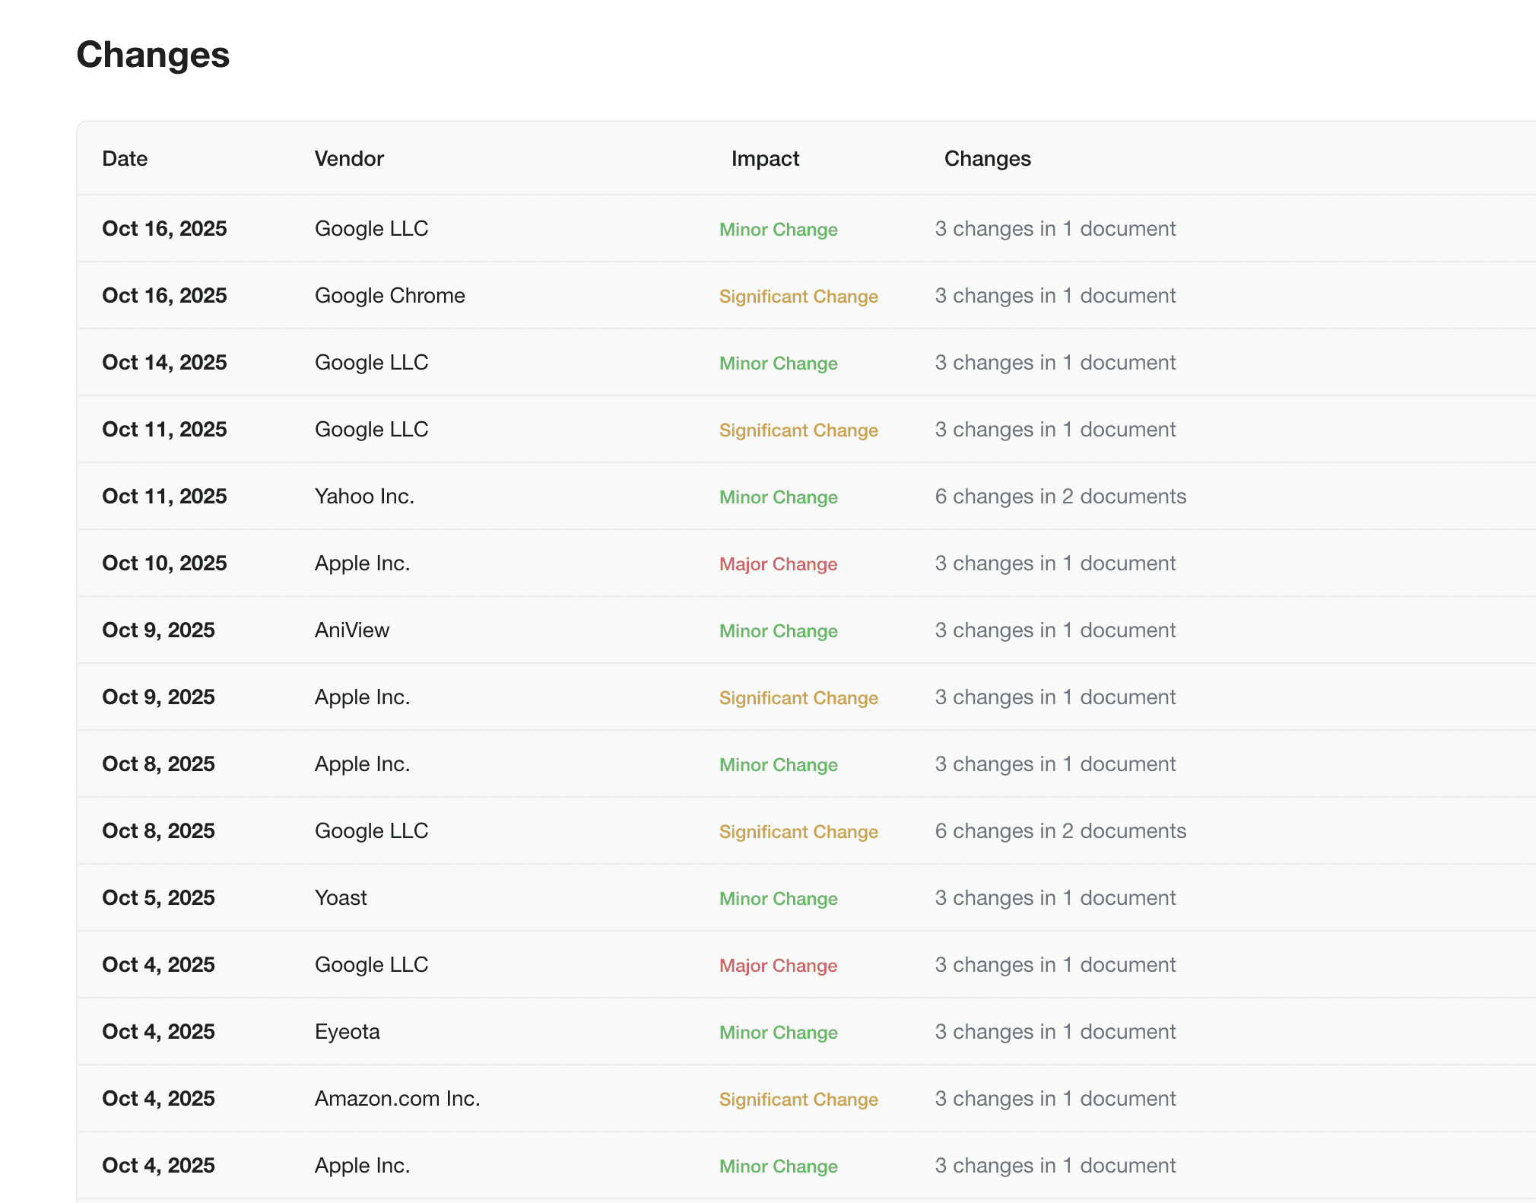Click the Changes page heading
This screenshot has width=1536, height=1203.
coord(153,55)
